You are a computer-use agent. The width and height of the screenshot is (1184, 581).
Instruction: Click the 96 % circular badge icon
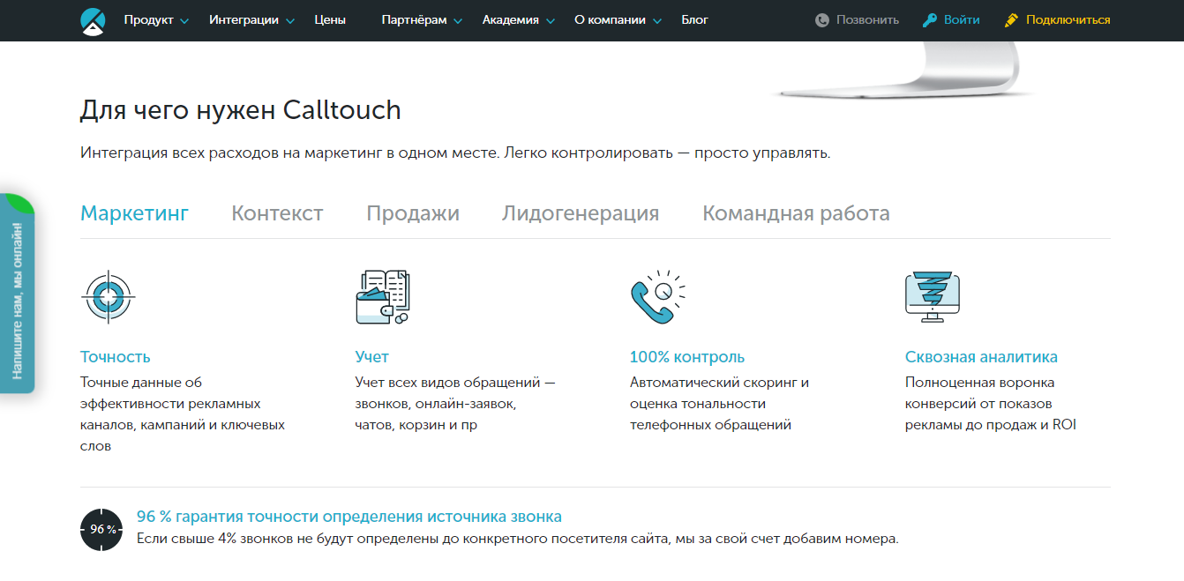click(x=101, y=529)
